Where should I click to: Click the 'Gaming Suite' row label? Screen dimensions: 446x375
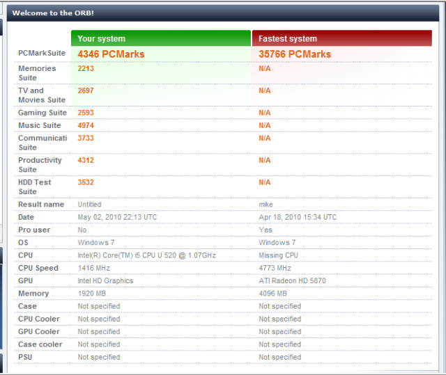[x=43, y=113]
